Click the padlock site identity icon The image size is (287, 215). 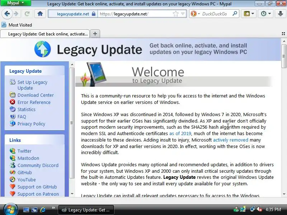94,14
